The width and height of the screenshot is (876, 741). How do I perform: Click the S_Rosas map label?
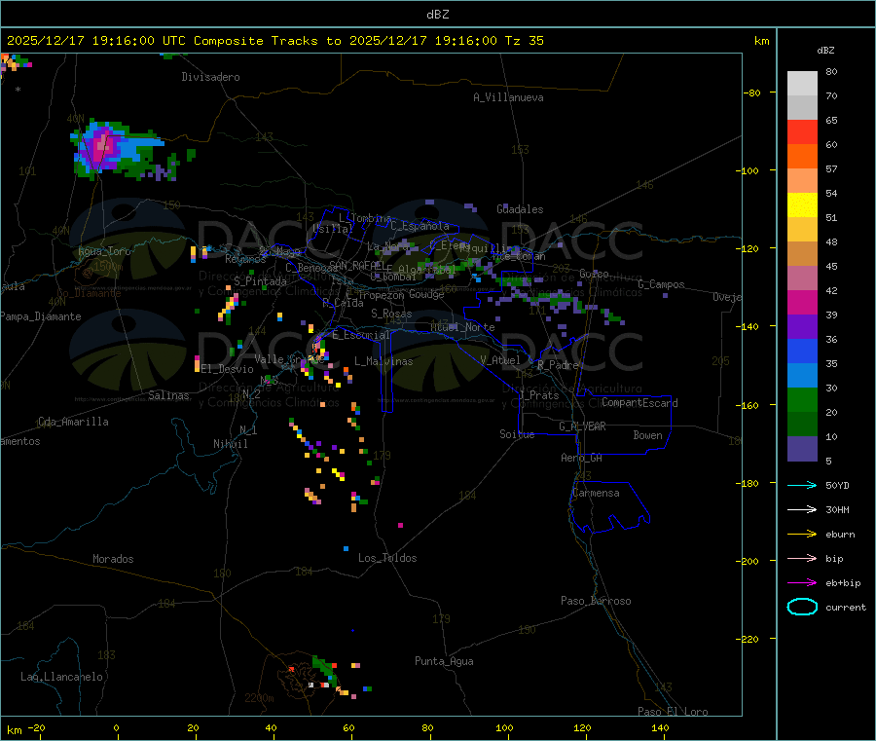[x=391, y=314]
